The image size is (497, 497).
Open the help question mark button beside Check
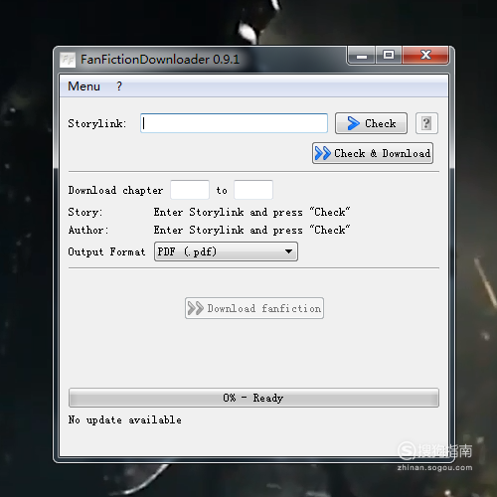click(x=426, y=123)
